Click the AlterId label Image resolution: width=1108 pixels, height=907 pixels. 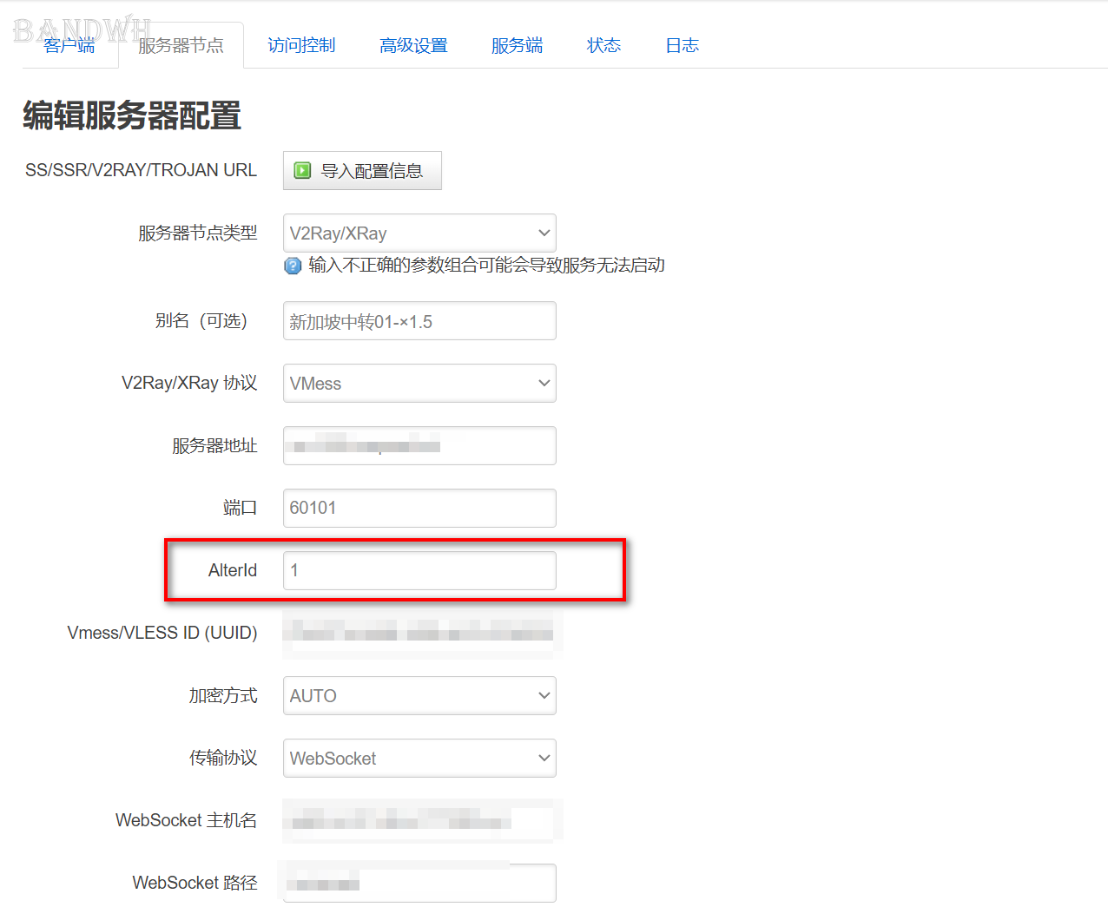(233, 570)
